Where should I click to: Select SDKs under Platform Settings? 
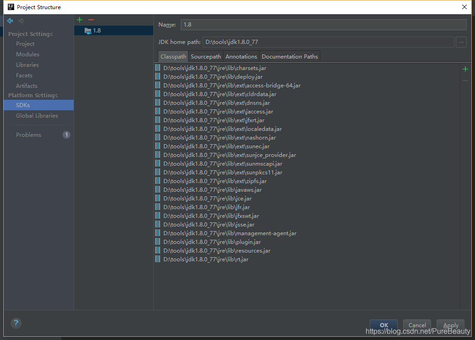coord(39,105)
